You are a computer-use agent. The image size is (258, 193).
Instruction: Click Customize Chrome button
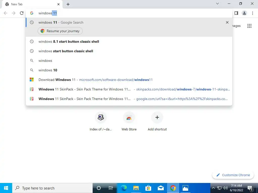[233, 175]
